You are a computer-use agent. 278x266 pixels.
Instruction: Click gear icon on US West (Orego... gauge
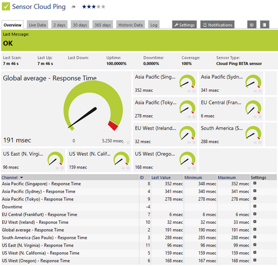pos(194,168)
